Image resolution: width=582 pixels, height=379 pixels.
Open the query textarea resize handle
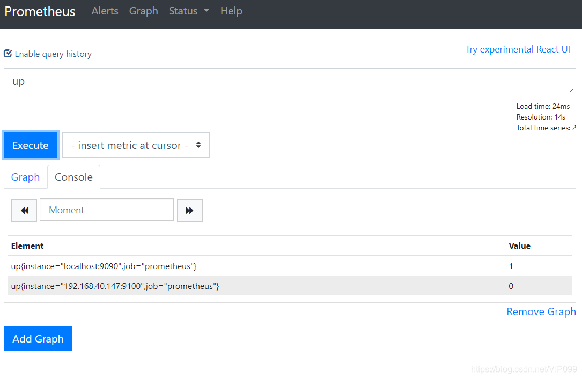(571, 90)
